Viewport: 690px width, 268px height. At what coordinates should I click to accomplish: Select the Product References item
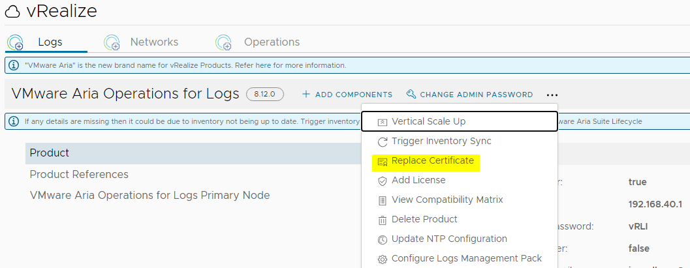(79, 174)
